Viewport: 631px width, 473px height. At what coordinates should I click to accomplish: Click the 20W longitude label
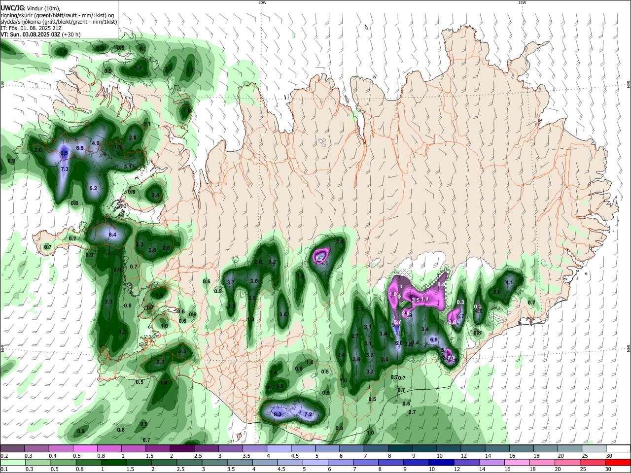262,2
